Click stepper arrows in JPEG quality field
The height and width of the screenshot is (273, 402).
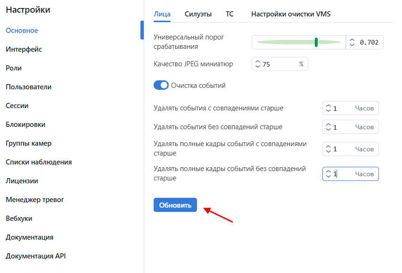pyautogui.click(x=258, y=64)
